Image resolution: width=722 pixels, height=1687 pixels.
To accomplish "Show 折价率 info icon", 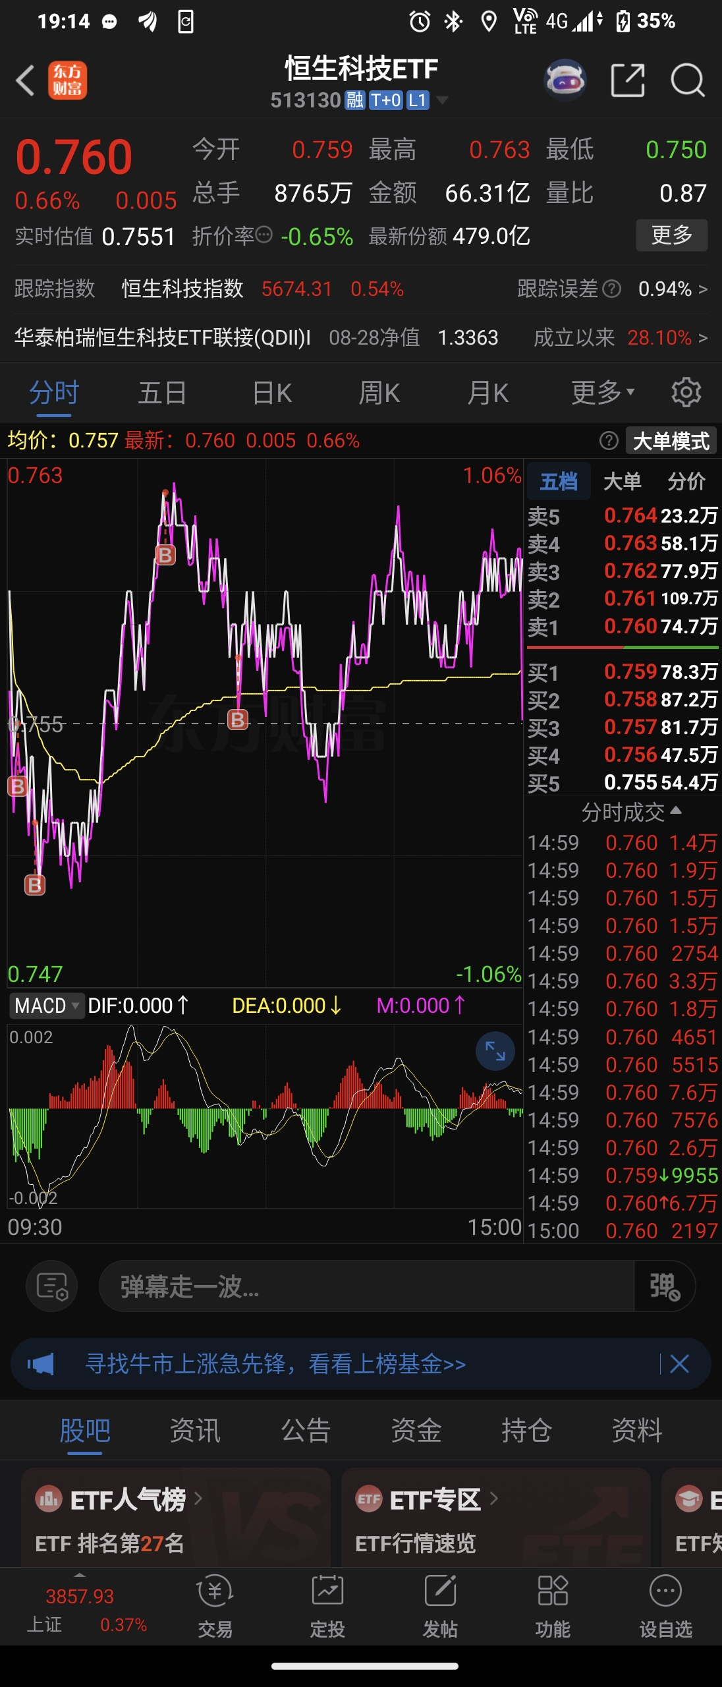I will click(x=264, y=235).
